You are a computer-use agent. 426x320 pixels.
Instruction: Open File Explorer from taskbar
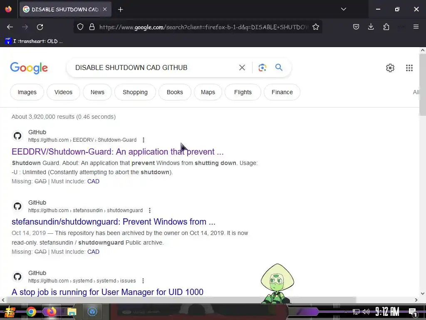click(72, 312)
